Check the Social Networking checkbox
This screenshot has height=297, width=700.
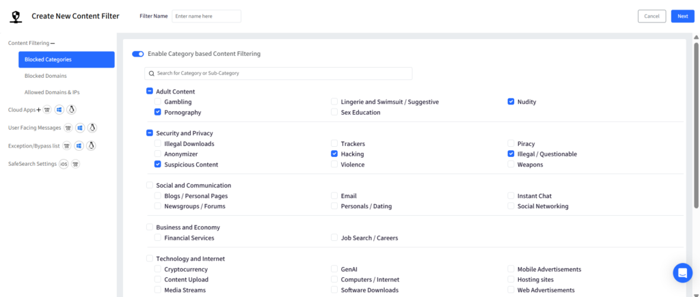tap(511, 206)
